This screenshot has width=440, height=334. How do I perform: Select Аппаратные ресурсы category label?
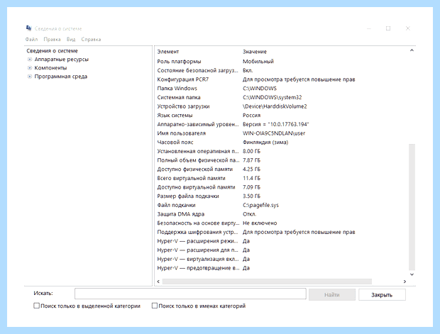(62, 60)
